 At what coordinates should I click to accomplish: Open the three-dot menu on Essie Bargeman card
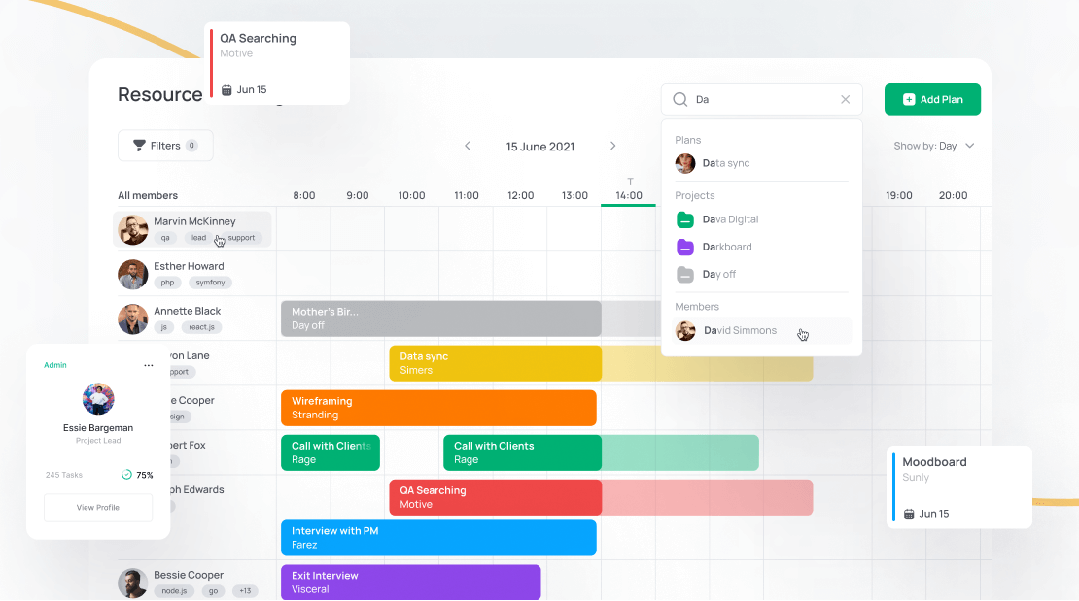tap(149, 366)
